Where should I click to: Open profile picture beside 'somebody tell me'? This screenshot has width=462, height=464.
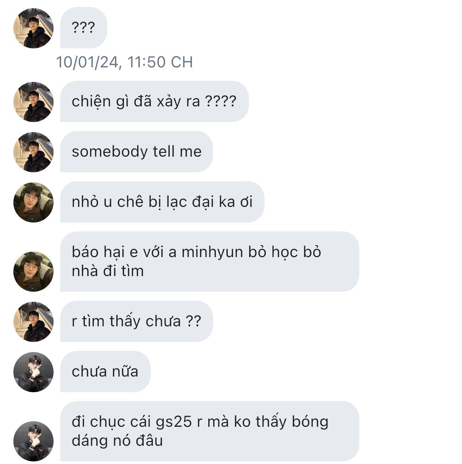point(33,152)
